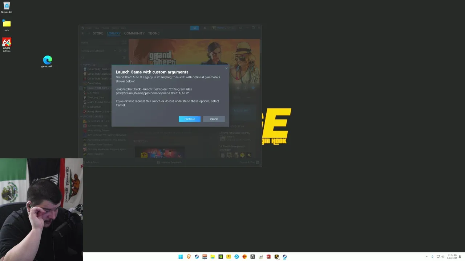Click the grey hooded figure taskbar icon
The image size is (465, 261).
point(252,257)
